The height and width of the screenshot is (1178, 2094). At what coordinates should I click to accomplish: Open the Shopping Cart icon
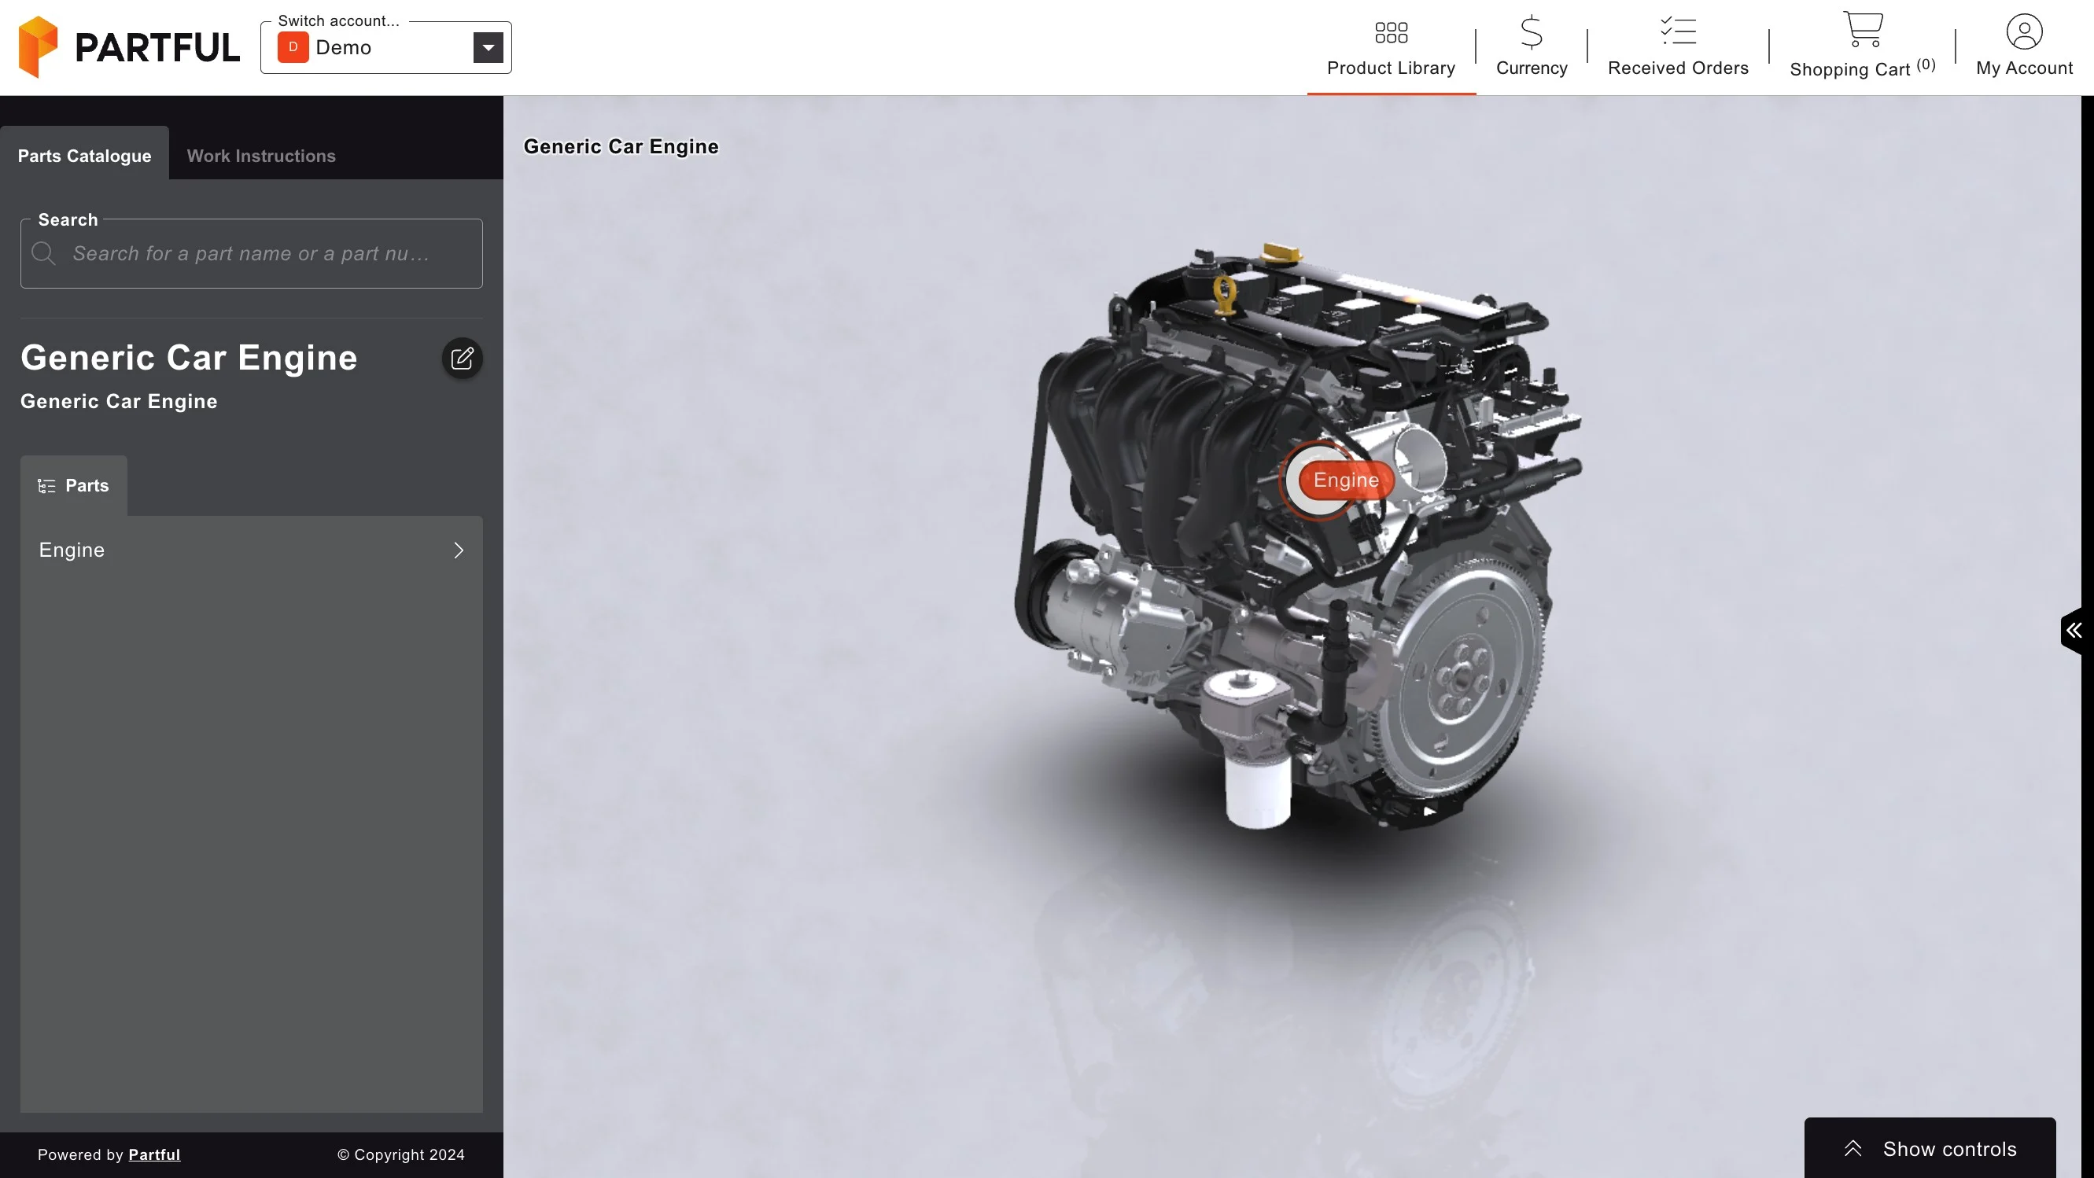[x=1862, y=29]
